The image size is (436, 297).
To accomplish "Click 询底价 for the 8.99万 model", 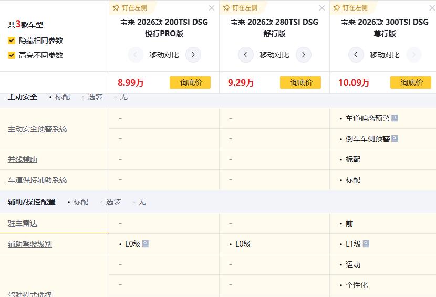I will click(x=190, y=83).
